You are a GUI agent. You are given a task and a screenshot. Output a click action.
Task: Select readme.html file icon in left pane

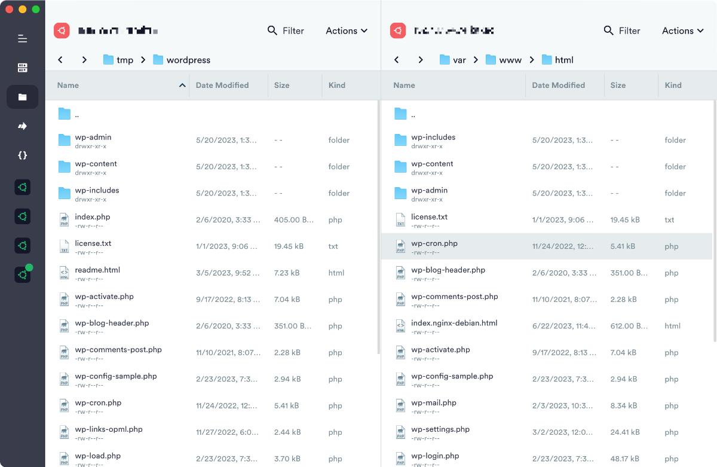click(x=64, y=273)
